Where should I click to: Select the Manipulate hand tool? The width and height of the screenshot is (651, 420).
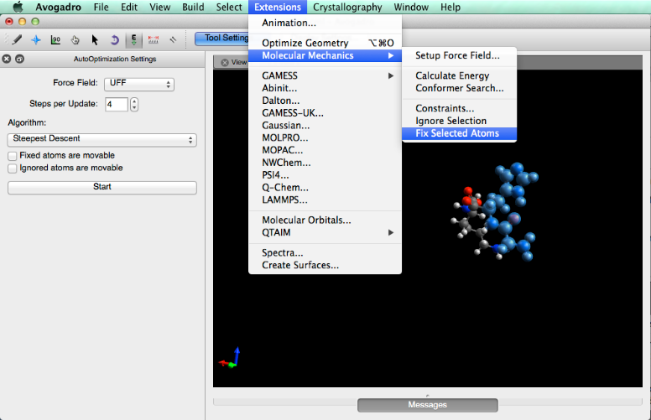click(76, 40)
